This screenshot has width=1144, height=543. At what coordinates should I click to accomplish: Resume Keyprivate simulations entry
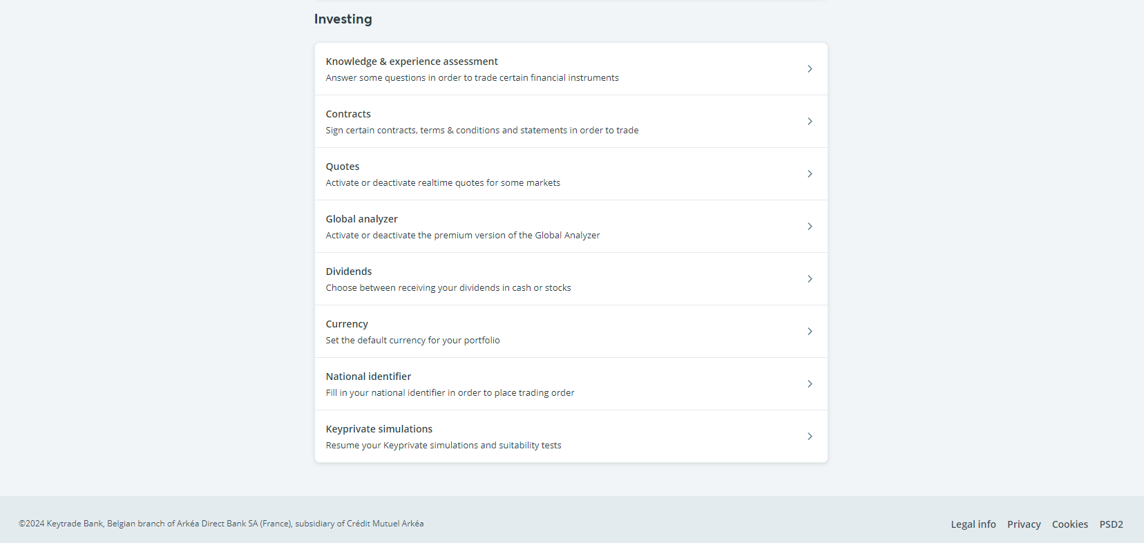[x=379, y=429]
